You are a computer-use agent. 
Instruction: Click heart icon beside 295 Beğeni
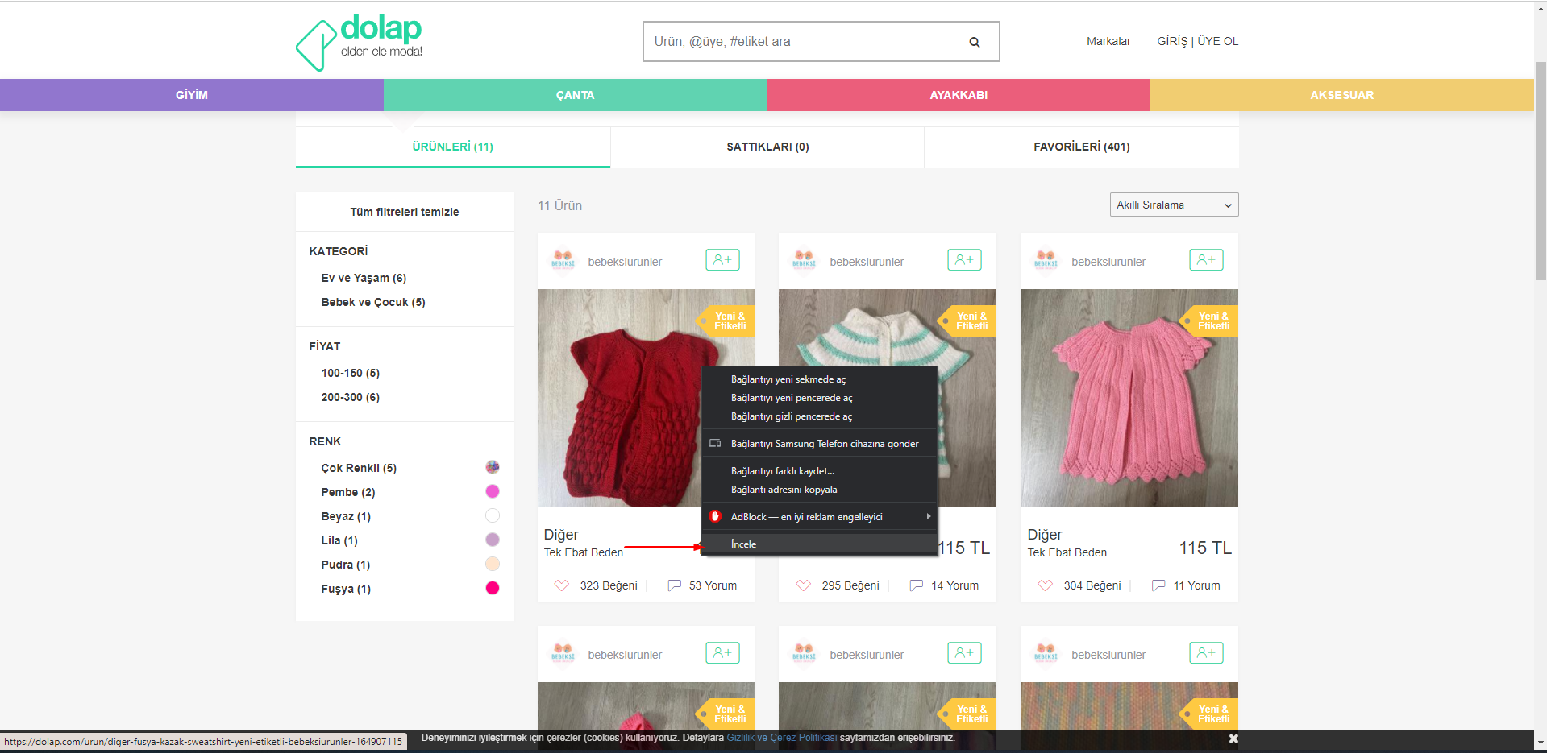[x=804, y=585]
